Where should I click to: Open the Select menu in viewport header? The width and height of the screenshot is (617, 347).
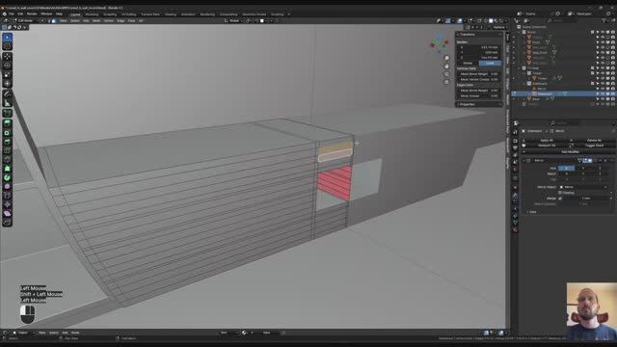(x=75, y=21)
